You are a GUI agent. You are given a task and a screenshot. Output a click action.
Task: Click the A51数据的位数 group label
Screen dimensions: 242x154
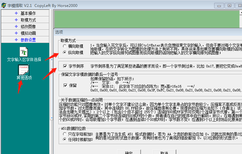73,128
